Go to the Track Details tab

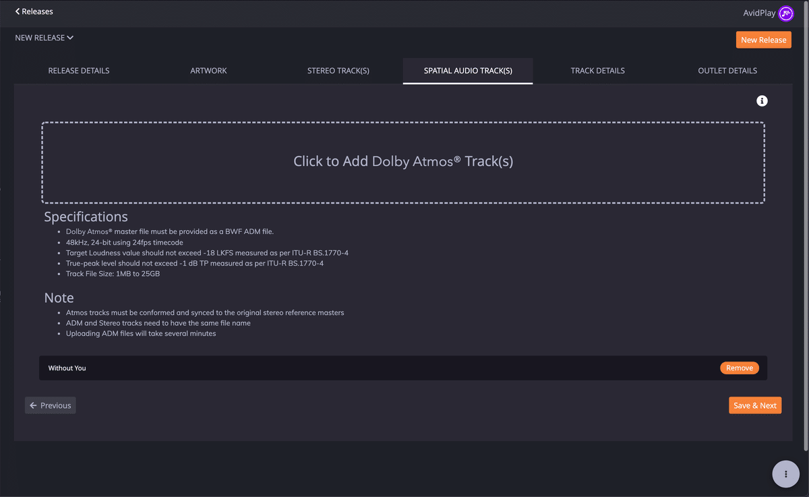597,71
